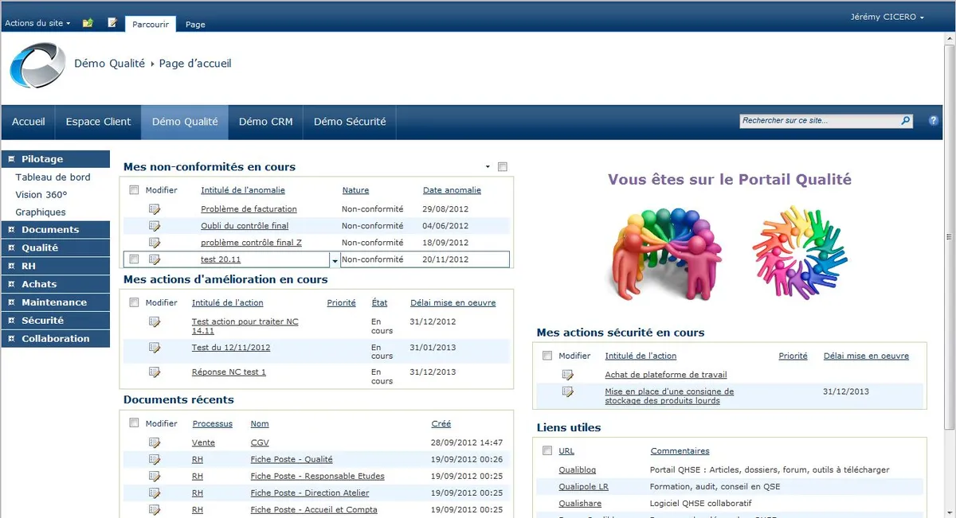Open the Qualipole LR link
956x518 pixels.
[x=584, y=487]
